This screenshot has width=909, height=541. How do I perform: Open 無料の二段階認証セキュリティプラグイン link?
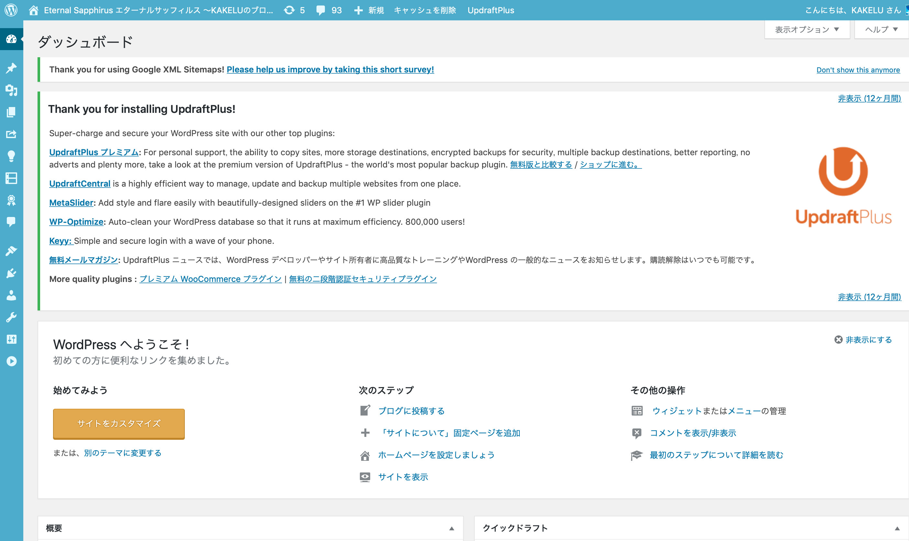point(363,279)
